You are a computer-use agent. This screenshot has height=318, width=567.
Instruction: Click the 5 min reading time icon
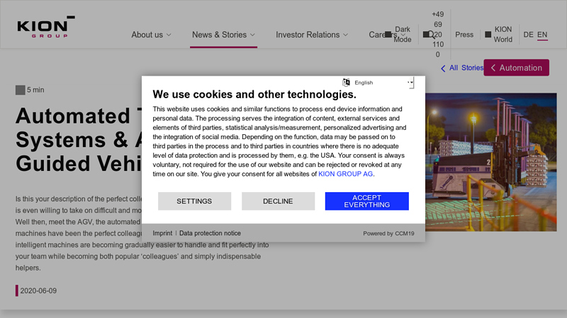tap(21, 90)
